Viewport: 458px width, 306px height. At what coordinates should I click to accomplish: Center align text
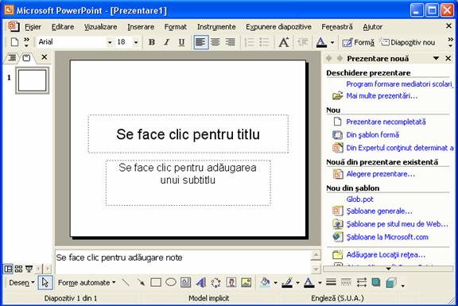point(215,42)
